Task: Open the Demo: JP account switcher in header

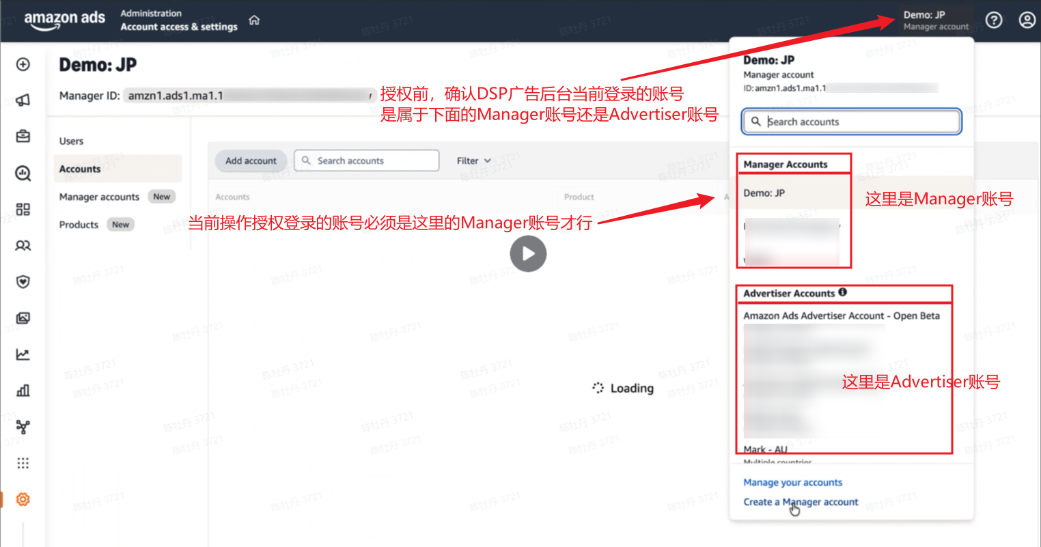Action: [935, 20]
